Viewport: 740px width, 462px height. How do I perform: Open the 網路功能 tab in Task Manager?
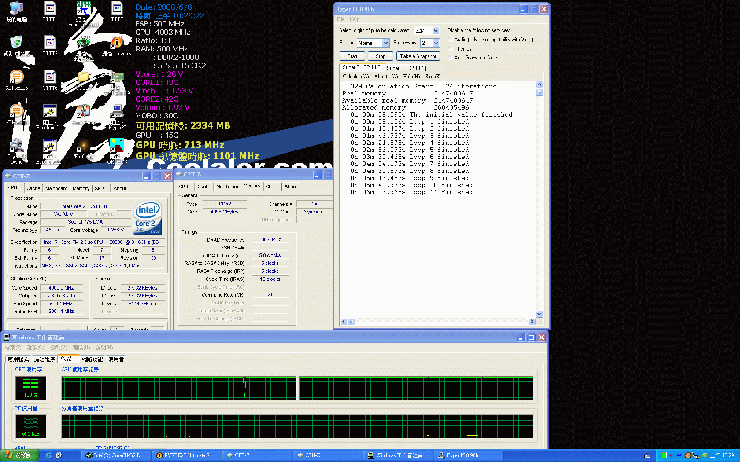(92, 359)
